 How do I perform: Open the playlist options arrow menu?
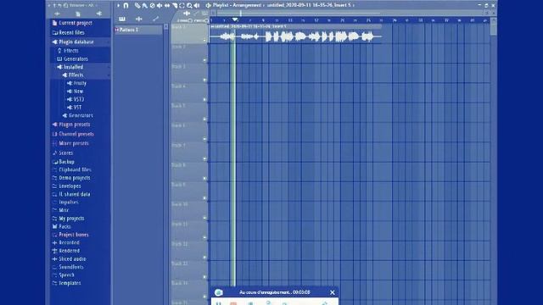[x=118, y=6]
